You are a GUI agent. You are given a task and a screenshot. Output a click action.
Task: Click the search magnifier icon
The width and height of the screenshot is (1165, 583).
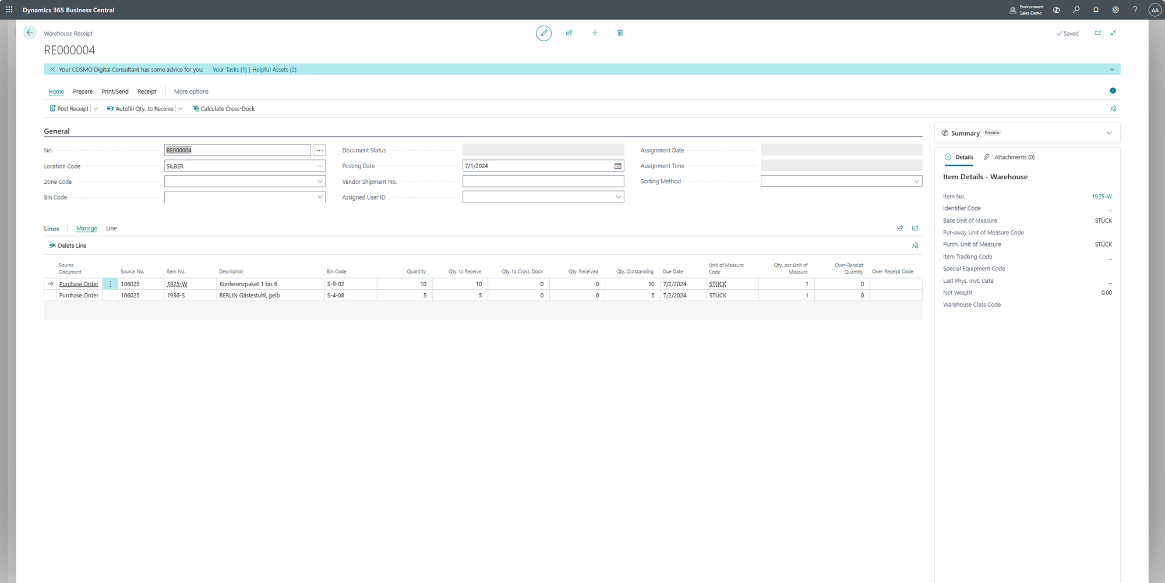coord(1076,10)
